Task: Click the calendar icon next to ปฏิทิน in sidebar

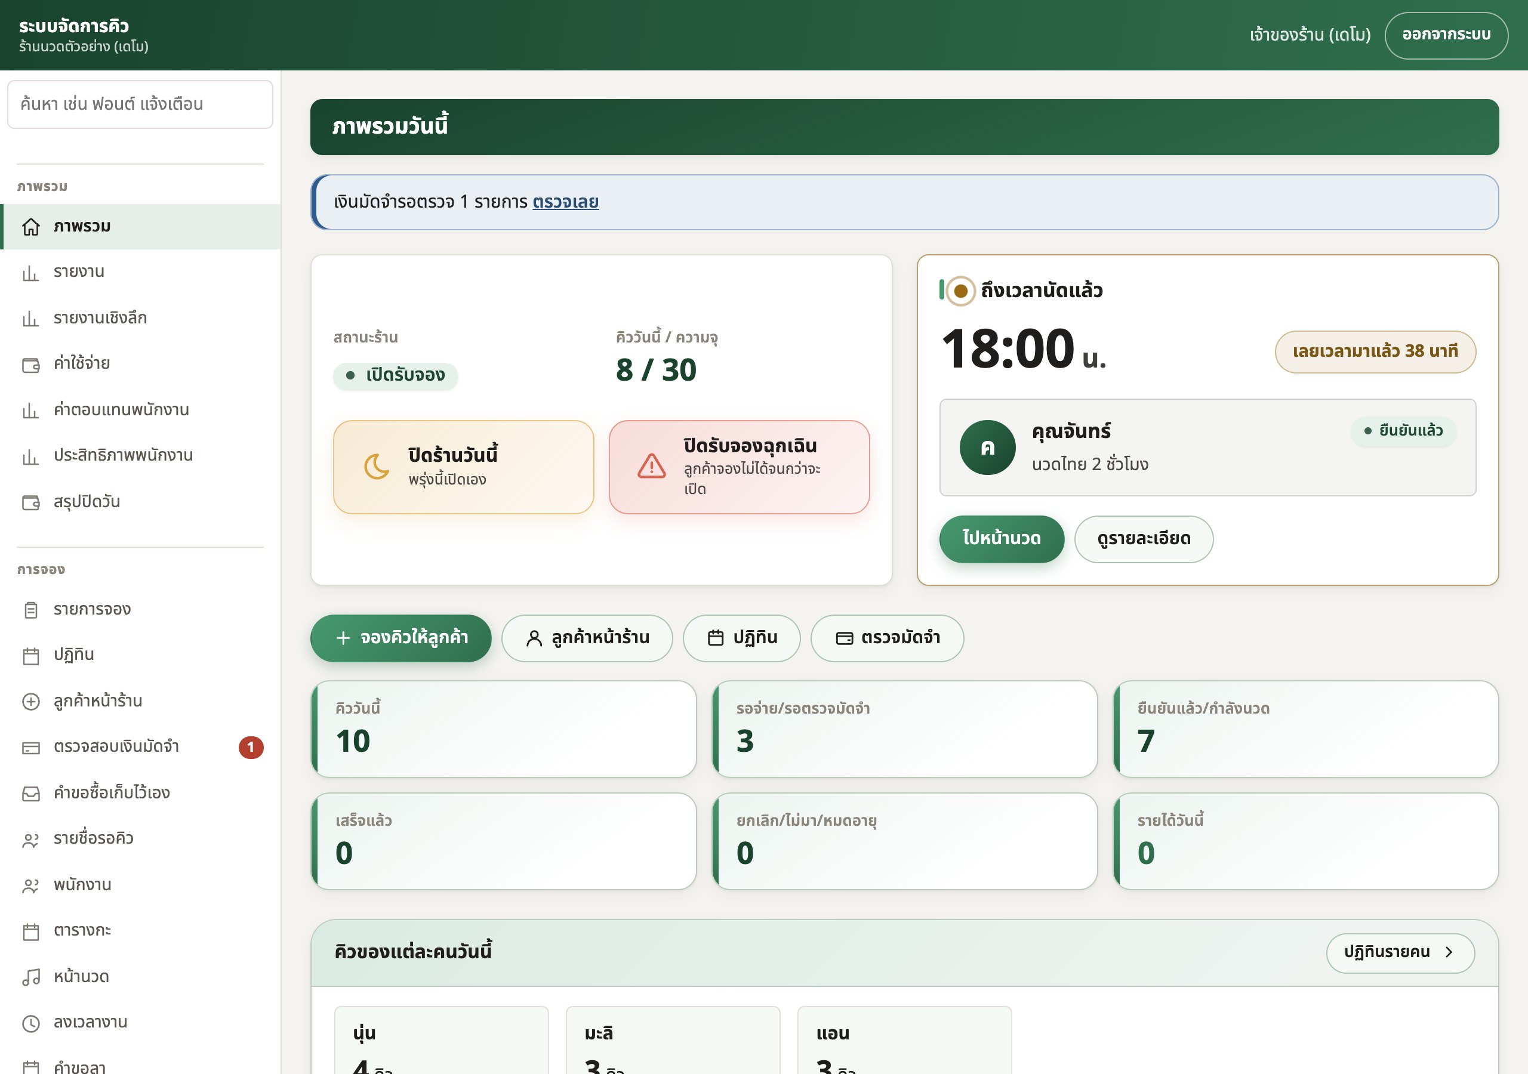Action: [31, 656]
